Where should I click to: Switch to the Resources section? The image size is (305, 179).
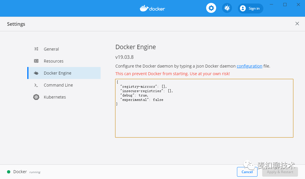point(54,61)
